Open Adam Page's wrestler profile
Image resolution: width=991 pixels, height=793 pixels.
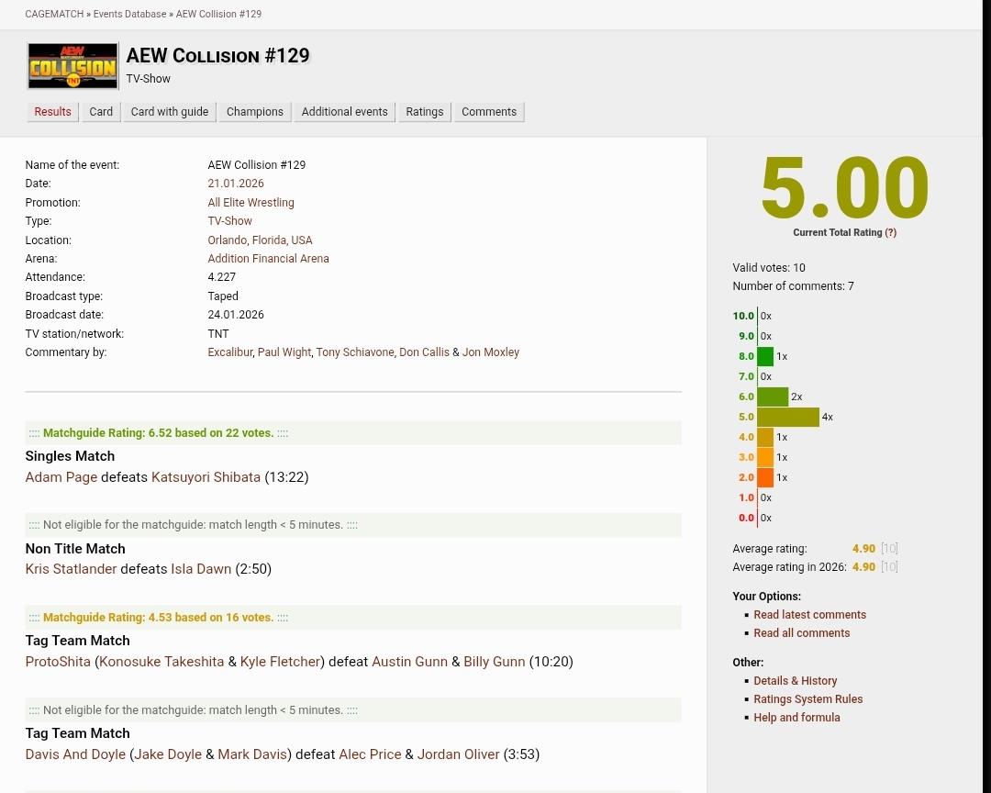[x=61, y=477]
